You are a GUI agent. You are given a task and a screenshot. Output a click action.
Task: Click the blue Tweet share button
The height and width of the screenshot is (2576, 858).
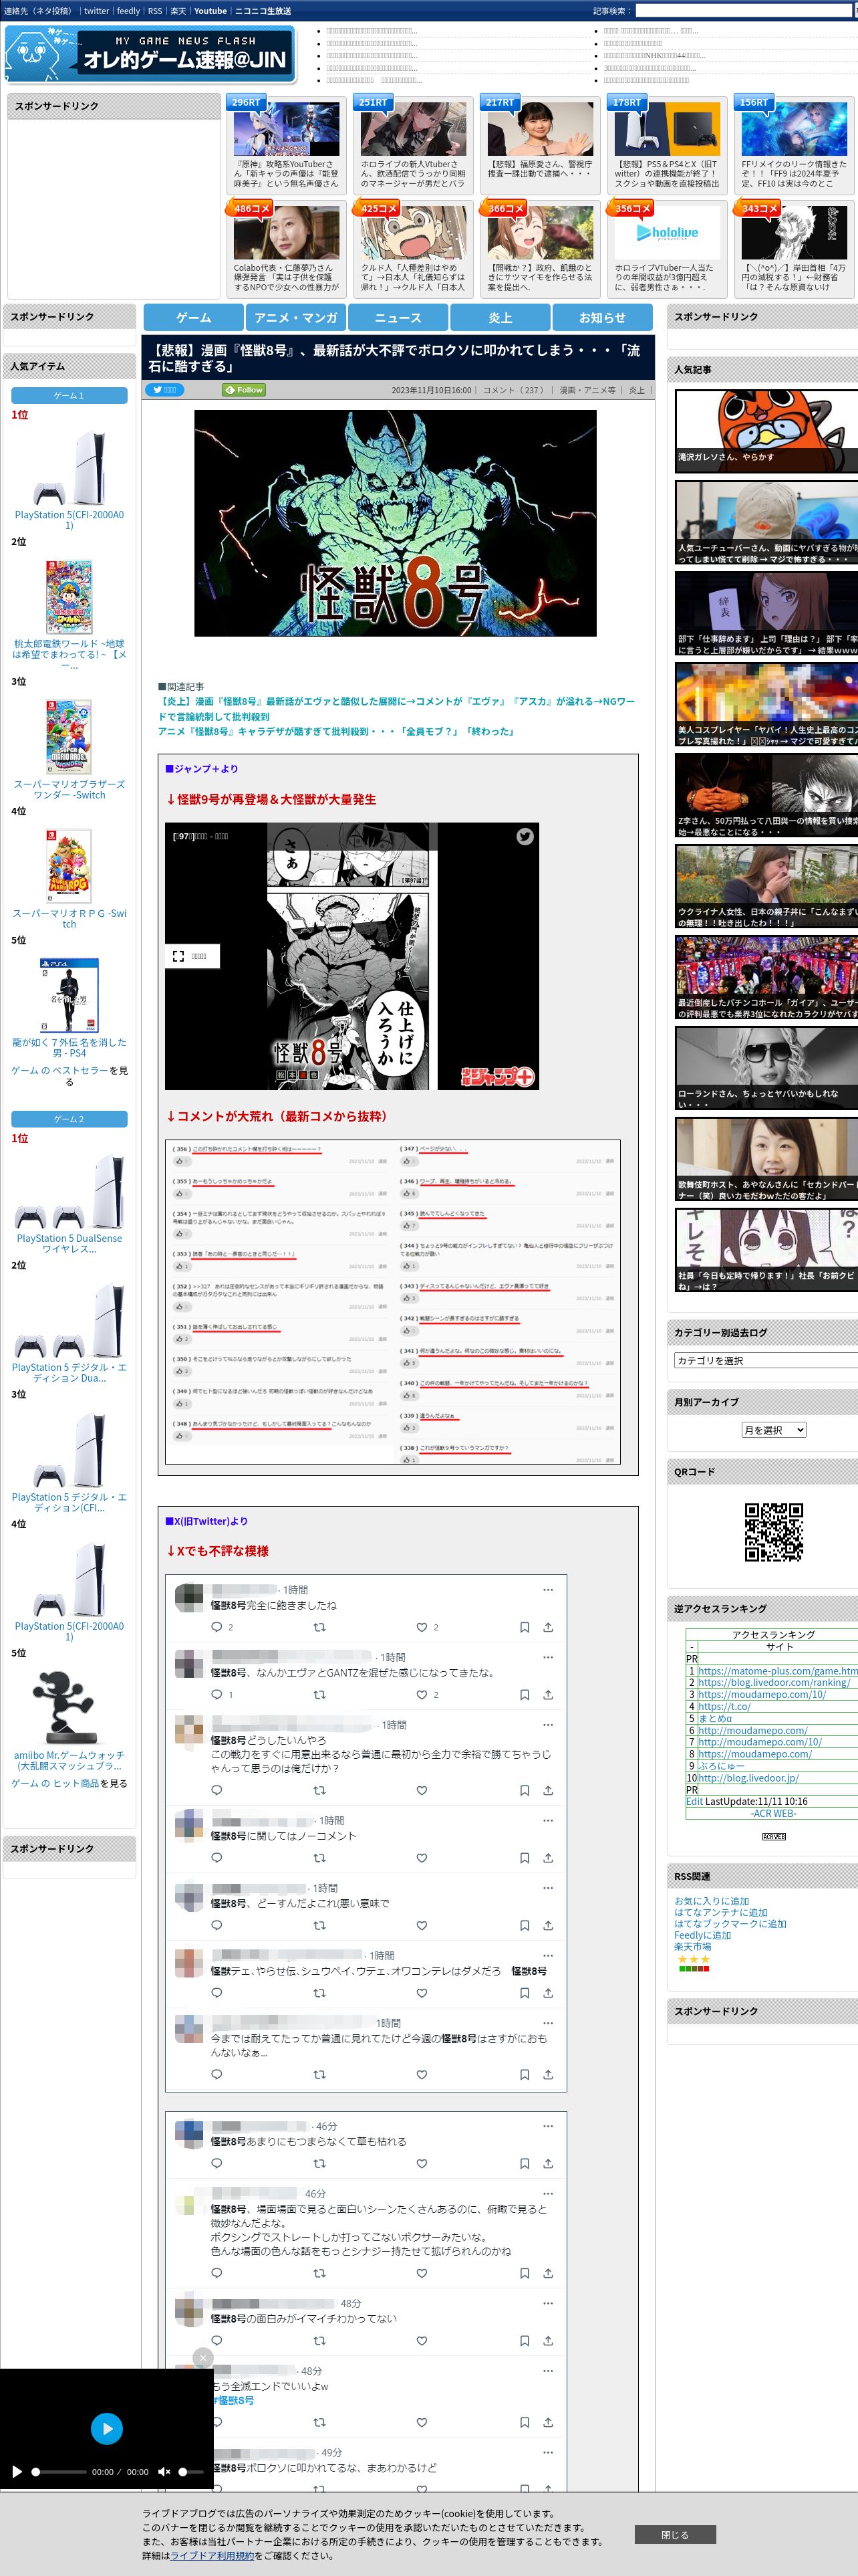[x=165, y=390]
